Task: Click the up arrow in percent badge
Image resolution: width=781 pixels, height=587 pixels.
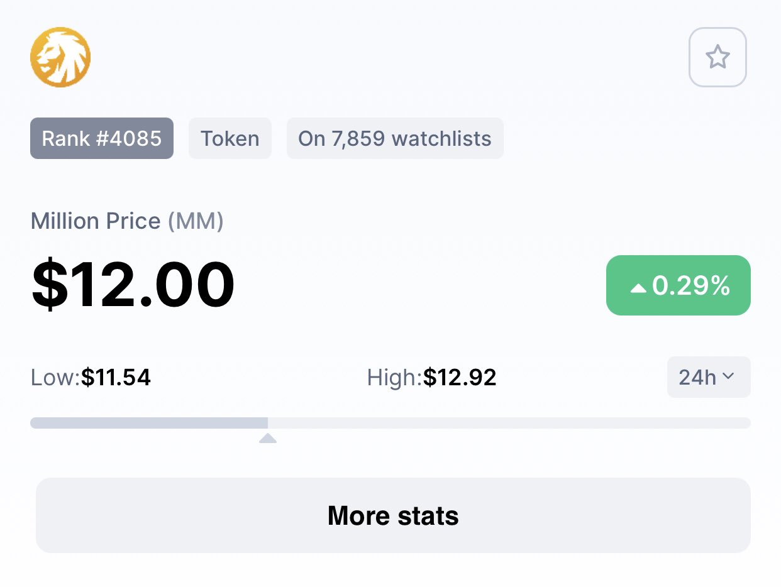Action: coord(638,287)
